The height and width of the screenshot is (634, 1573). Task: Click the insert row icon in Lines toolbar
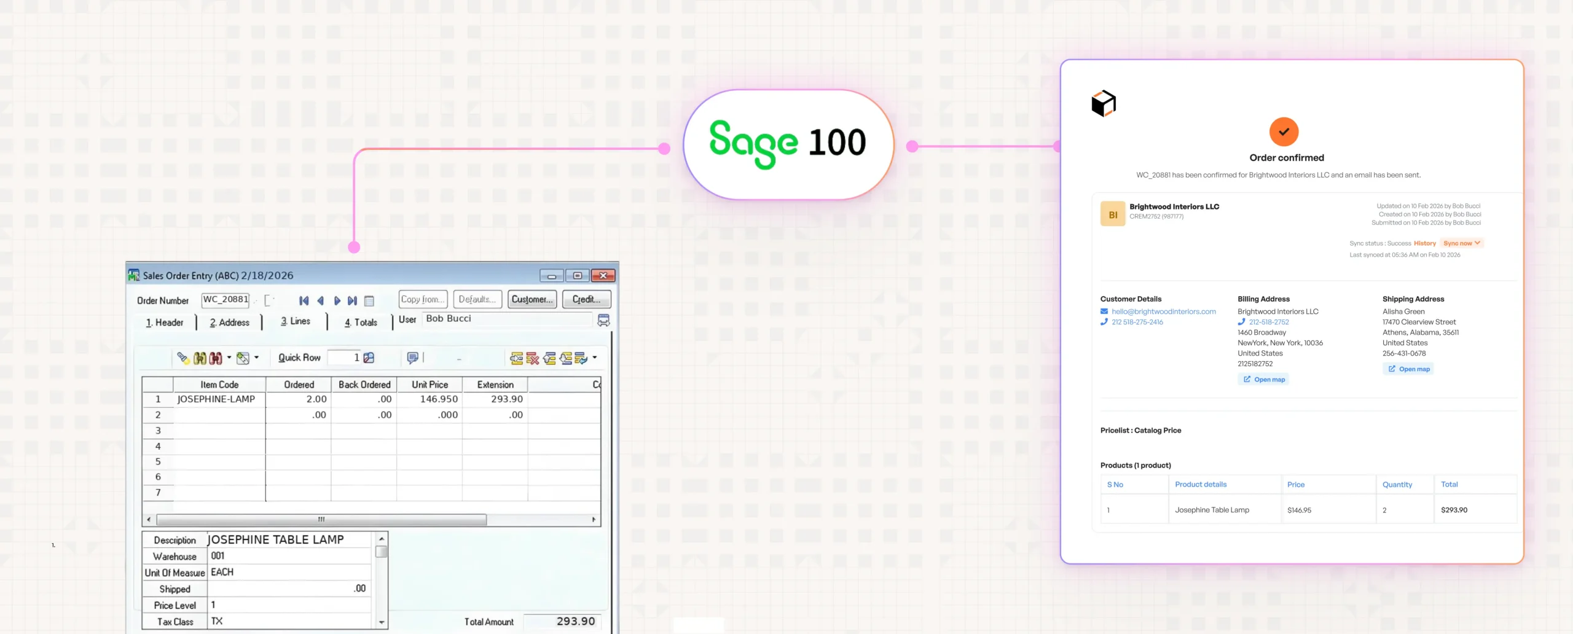(x=517, y=358)
